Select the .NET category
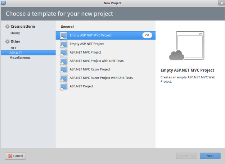Screen dimensions: 225x164 tap(13, 48)
